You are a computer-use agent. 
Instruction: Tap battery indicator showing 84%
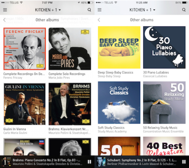181,2
